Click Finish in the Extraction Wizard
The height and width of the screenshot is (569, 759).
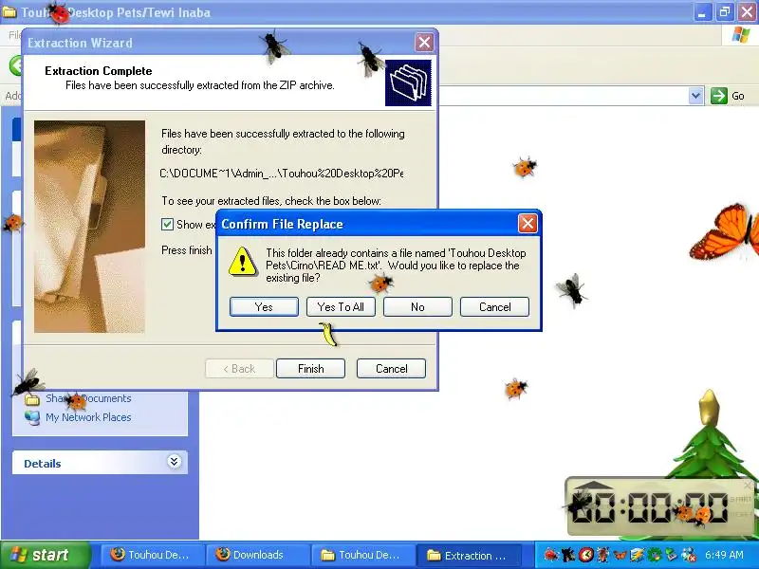pos(311,369)
